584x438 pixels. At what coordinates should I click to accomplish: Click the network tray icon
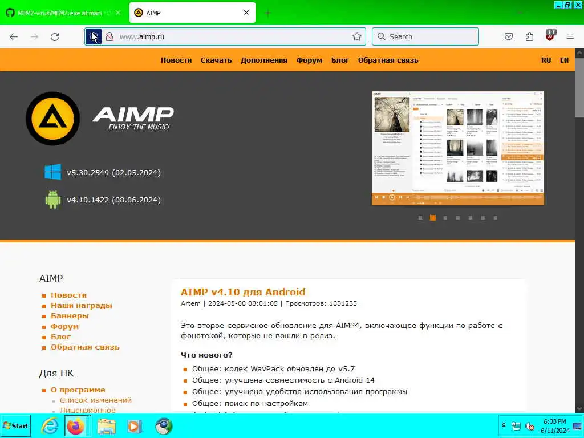(516, 426)
